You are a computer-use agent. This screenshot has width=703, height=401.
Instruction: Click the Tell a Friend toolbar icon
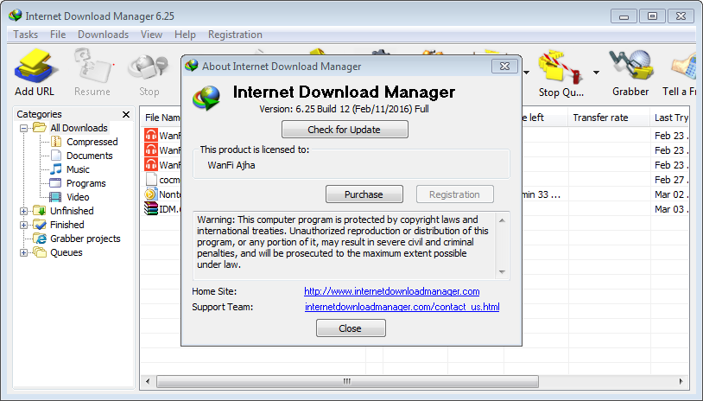click(686, 67)
